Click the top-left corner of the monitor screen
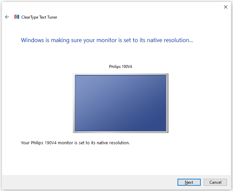This screenshot has width=233, height=191. tap(76, 77)
